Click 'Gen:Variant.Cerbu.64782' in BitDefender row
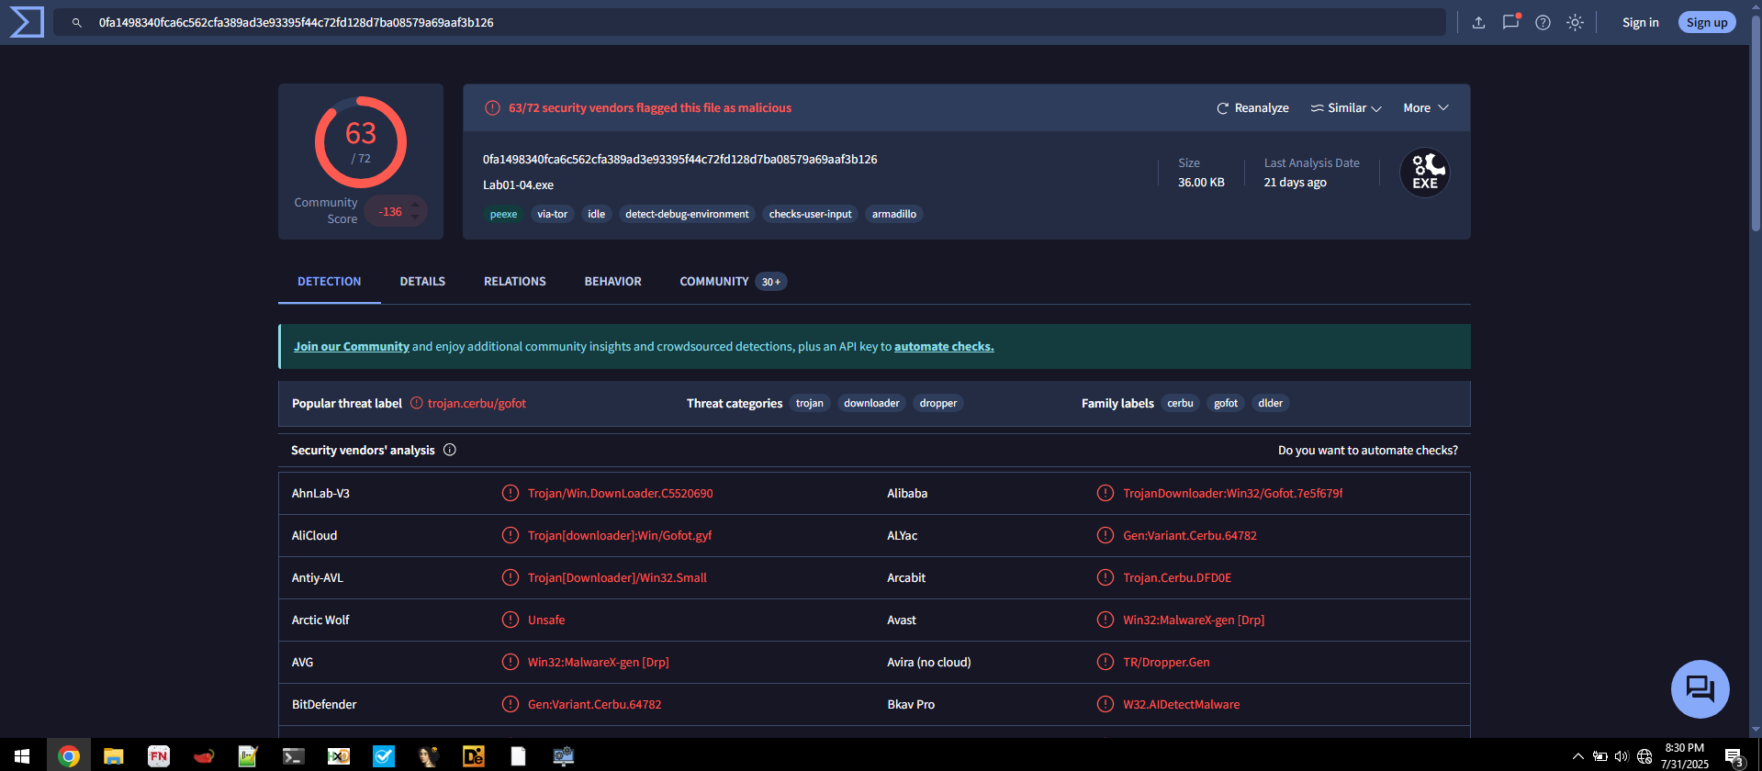The width and height of the screenshot is (1762, 771). click(594, 705)
